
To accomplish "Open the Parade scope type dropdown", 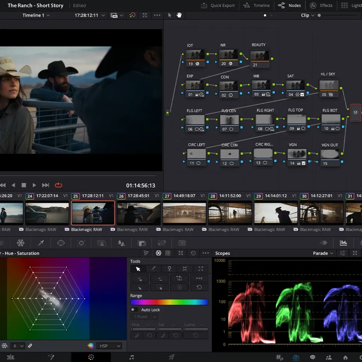I will click(x=323, y=253).
